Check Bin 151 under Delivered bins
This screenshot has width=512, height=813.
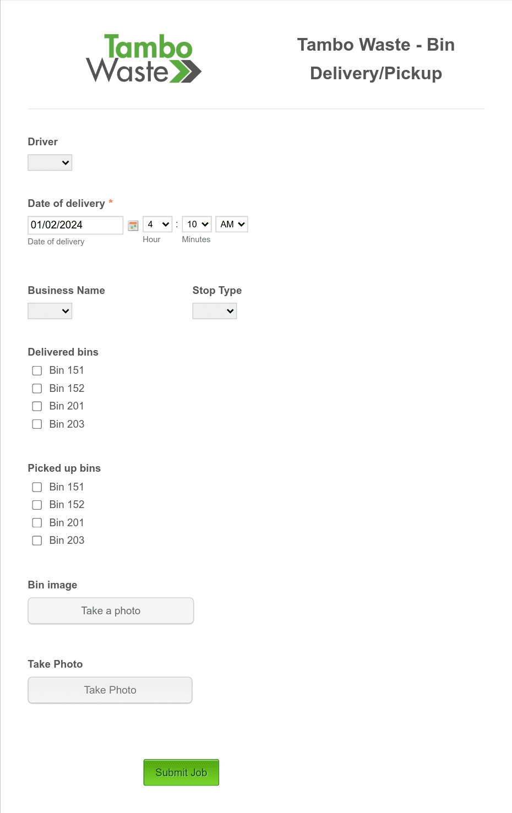(37, 370)
